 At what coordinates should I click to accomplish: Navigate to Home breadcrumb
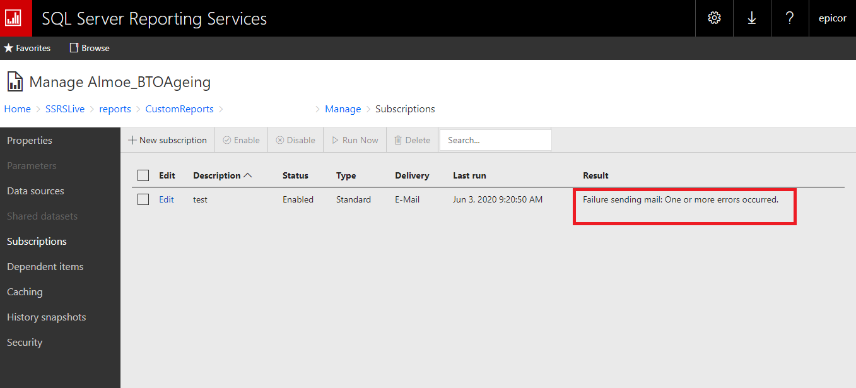click(18, 109)
